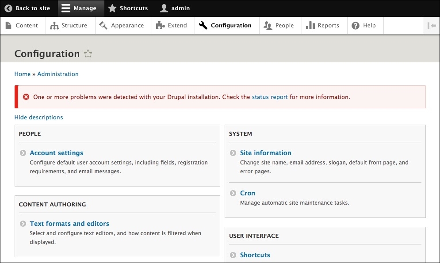This screenshot has height=263, width=440.
Task: Open the admin account tab text
Action: coord(181,8)
